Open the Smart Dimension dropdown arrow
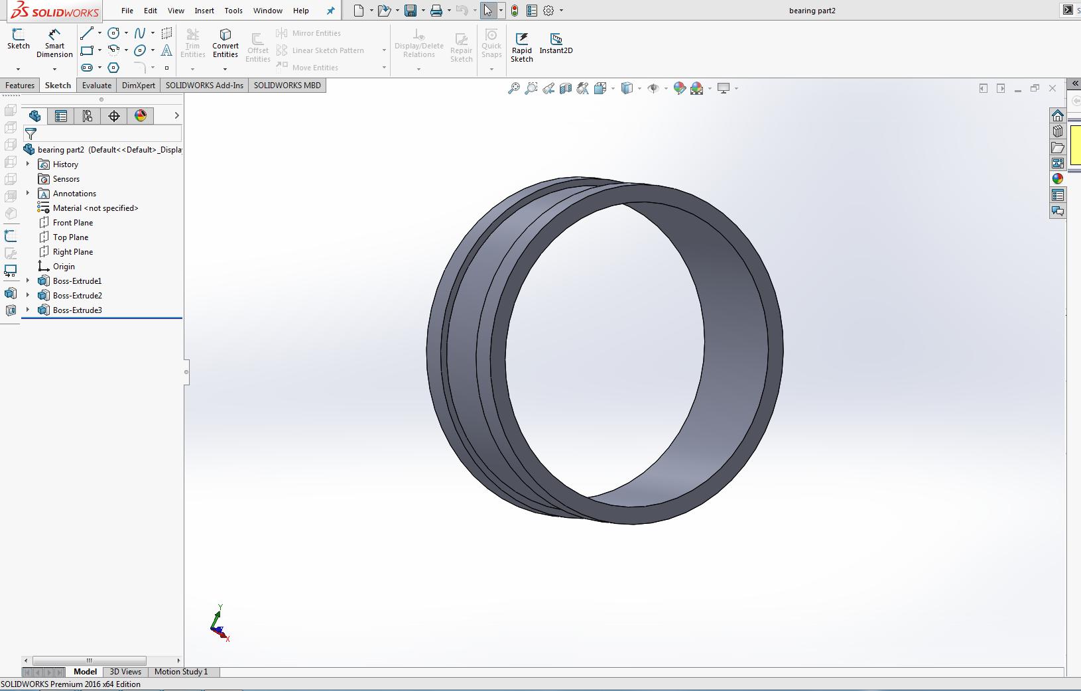 point(54,69)
